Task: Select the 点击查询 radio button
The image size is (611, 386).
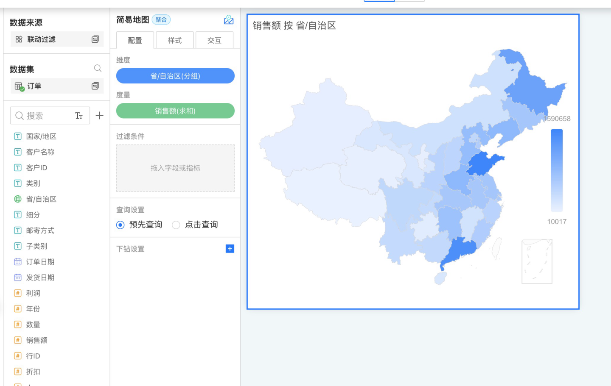Action: click(x=176, y=225)
